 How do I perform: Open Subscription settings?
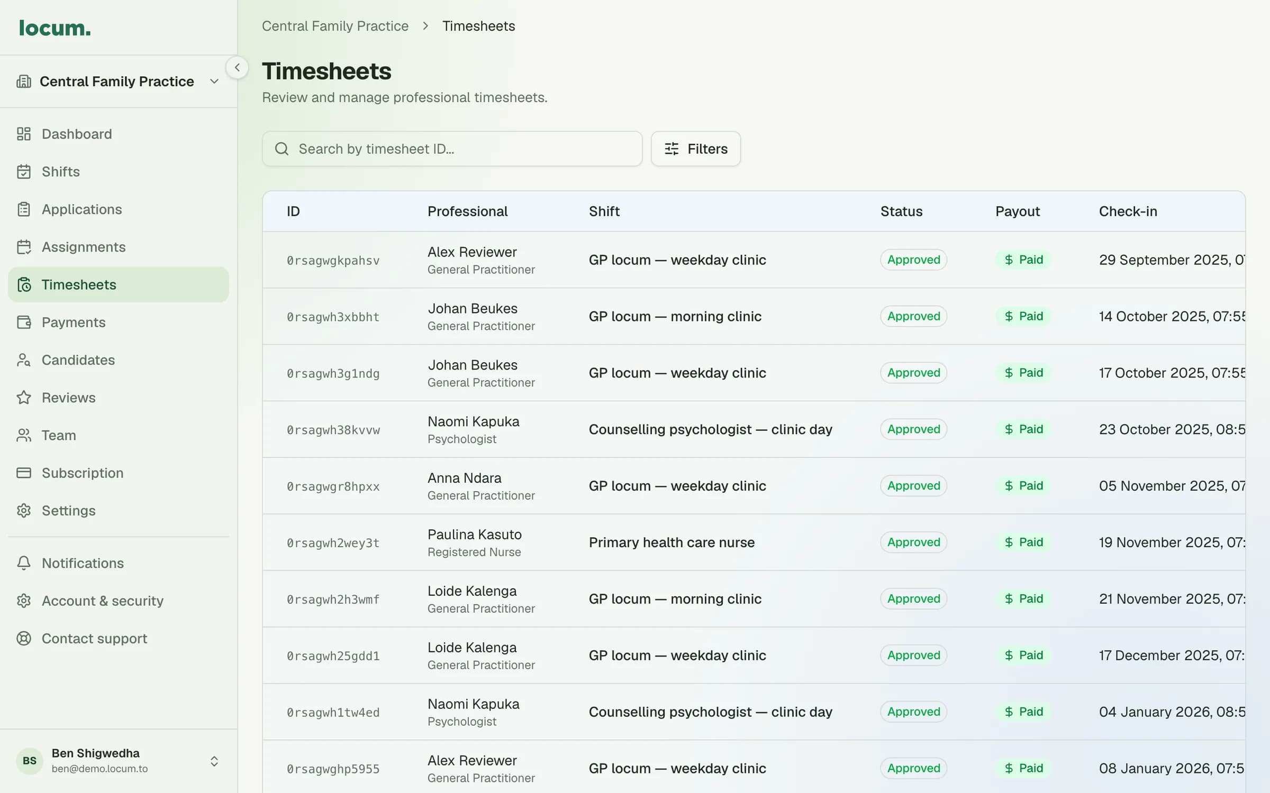[x=118, y=473]
